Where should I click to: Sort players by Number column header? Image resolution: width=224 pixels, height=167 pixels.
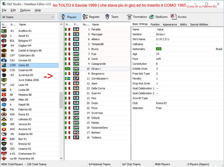pos(86,25)
